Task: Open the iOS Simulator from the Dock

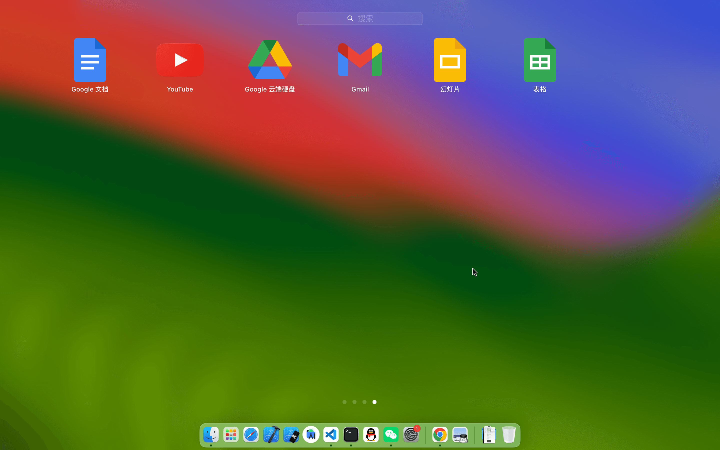Action: click(x=291, y=435)
